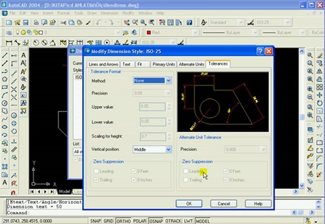Click the Upper value input field

pos(152,107)
